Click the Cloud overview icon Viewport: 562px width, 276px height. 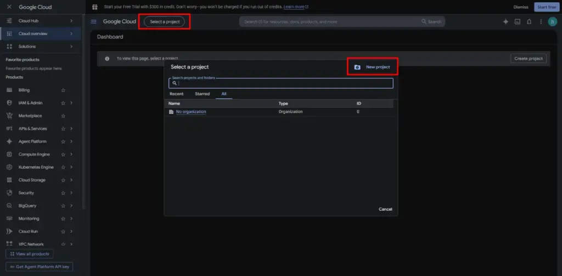pyautogui.click(x=10, y=33)
